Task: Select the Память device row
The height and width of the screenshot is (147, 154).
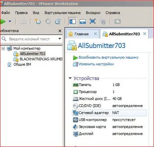Action: (109, 85)
